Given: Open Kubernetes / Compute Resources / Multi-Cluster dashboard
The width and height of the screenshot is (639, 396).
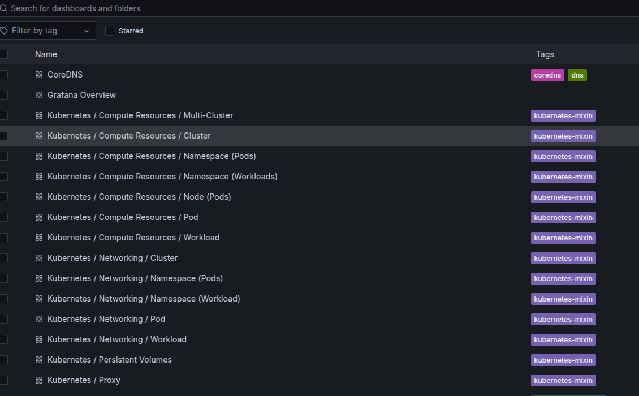Looking at the screenshot, I should [140, 115].
